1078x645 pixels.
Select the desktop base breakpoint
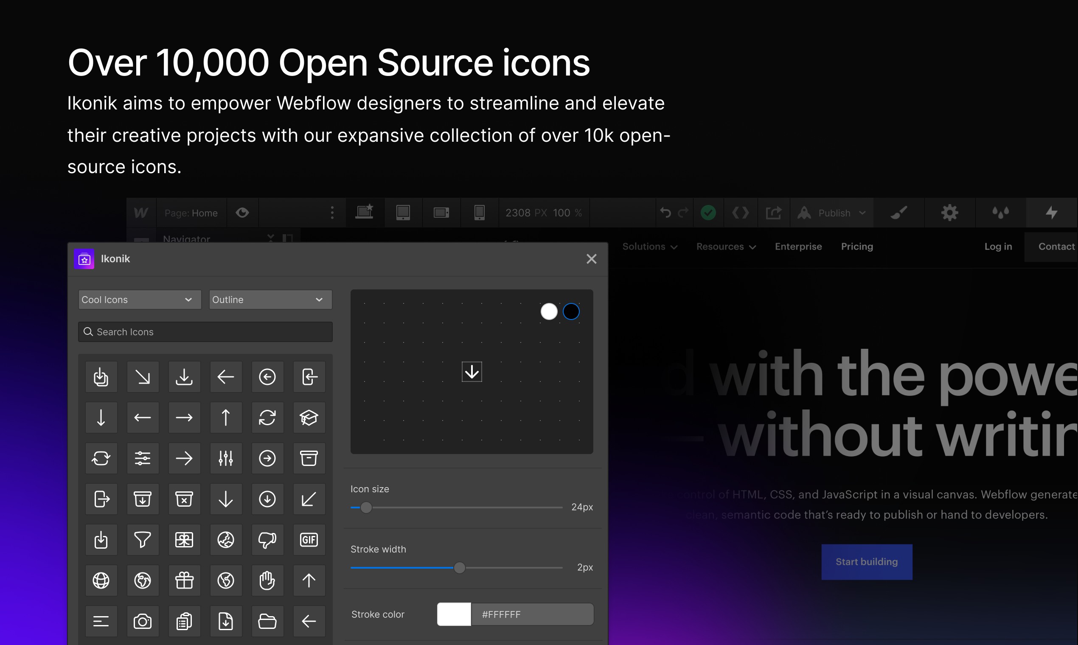pos(364,213)
